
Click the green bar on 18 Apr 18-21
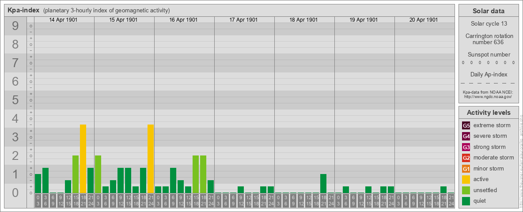click(323, 183)
